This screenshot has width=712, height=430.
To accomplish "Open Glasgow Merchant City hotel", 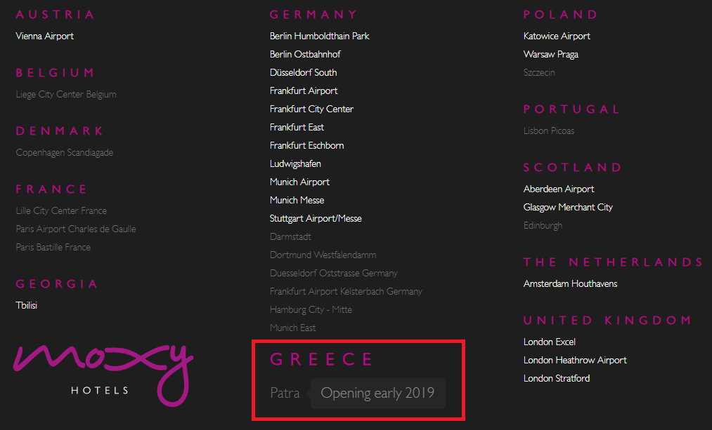I will pos(568,207).
